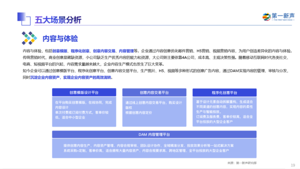Viewport: 300px width, 169px height.
Task: Click the 创意模版设计平台 header
Action: tap(84, 92)
